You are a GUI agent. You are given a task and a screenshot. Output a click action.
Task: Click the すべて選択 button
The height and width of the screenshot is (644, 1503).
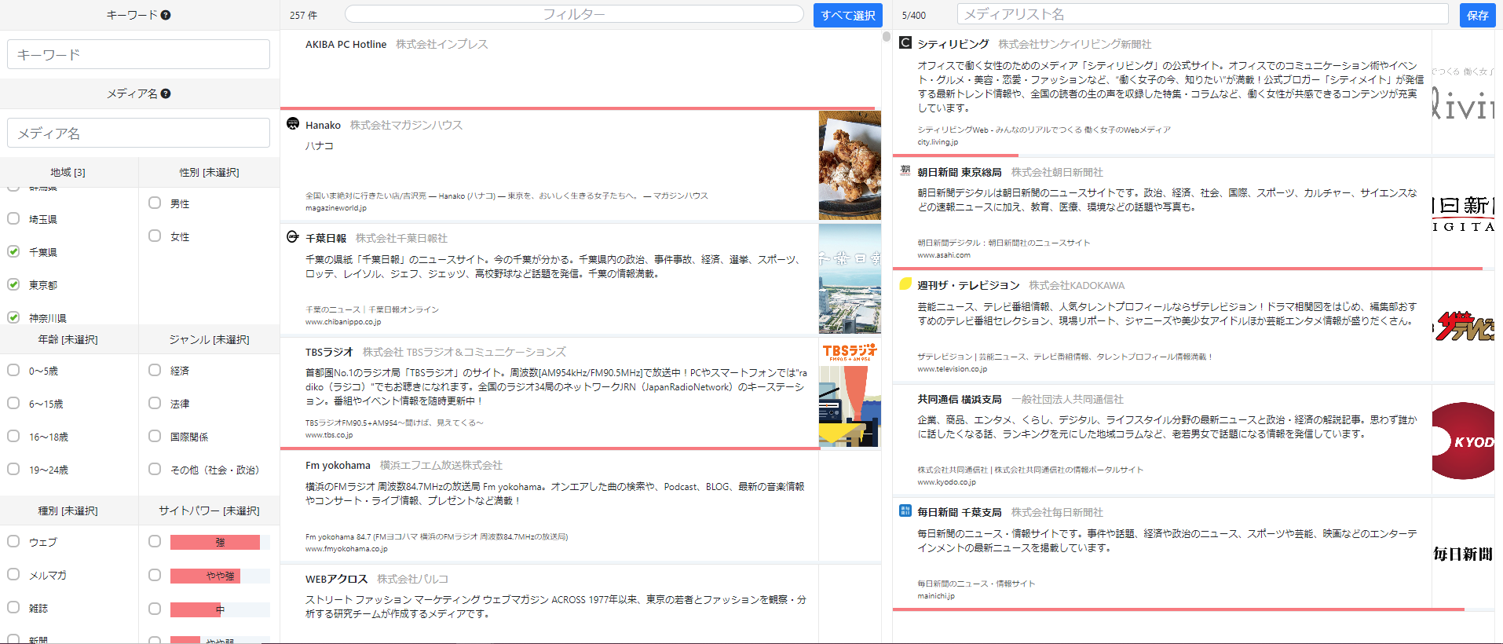[x=847, y=15]
